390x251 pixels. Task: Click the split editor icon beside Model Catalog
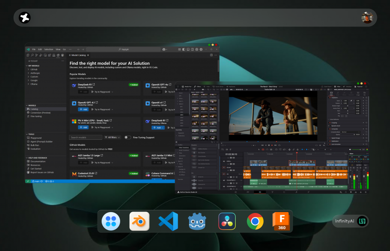(x=211, y=55)
